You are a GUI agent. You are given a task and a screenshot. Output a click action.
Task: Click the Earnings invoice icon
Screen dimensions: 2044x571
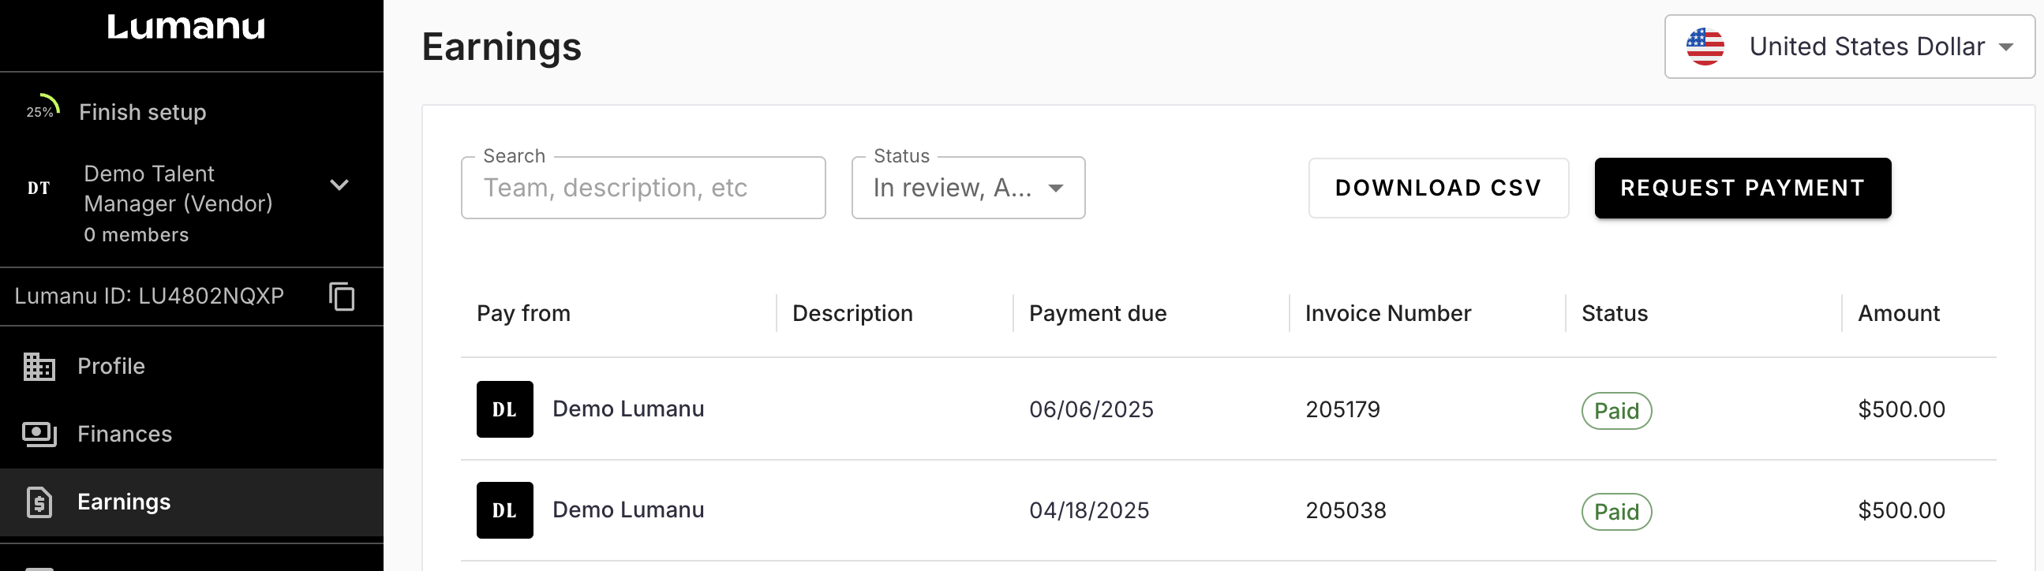tap(39, 502)
